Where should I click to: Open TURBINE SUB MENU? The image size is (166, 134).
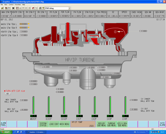point(112,124)
